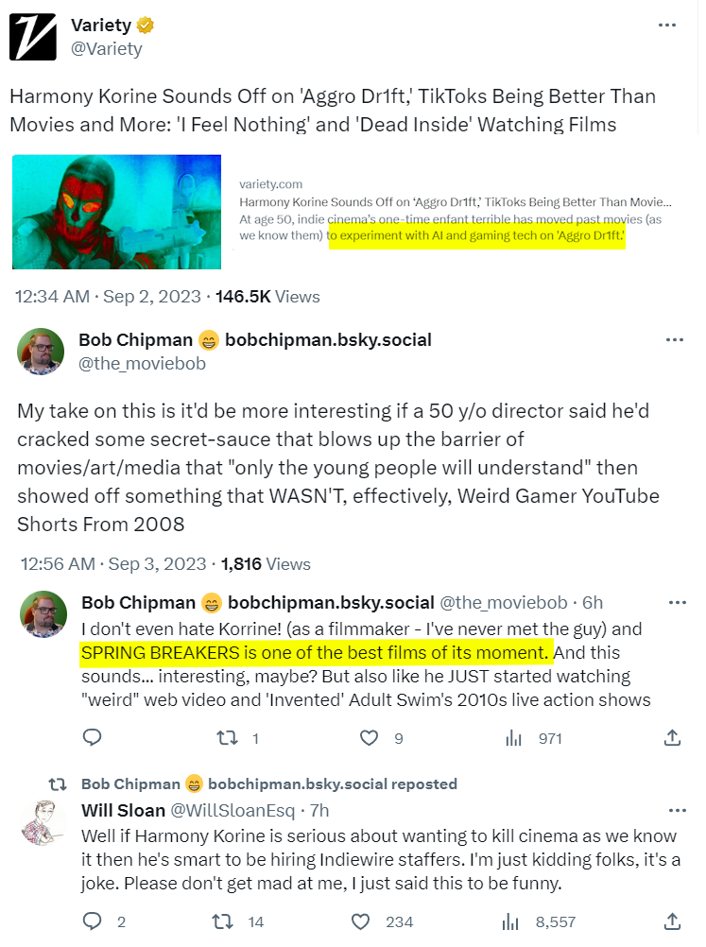Share Will Sloan's tweet
706x947 pixels.
click(x=673, y=921)
